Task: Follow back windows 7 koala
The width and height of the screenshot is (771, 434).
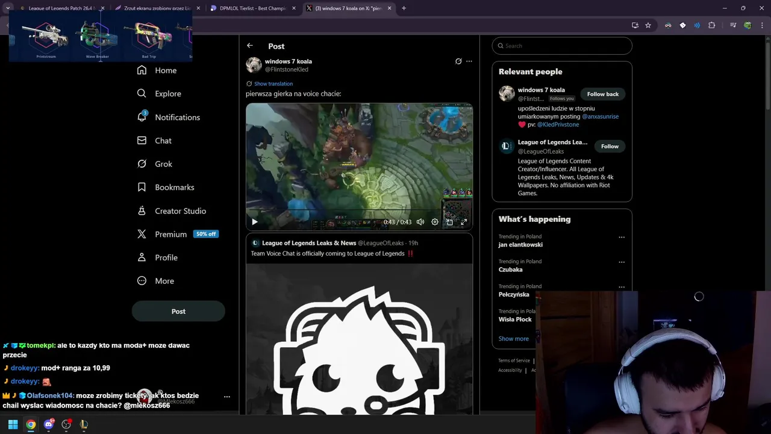Action: (x=603, y=94)
